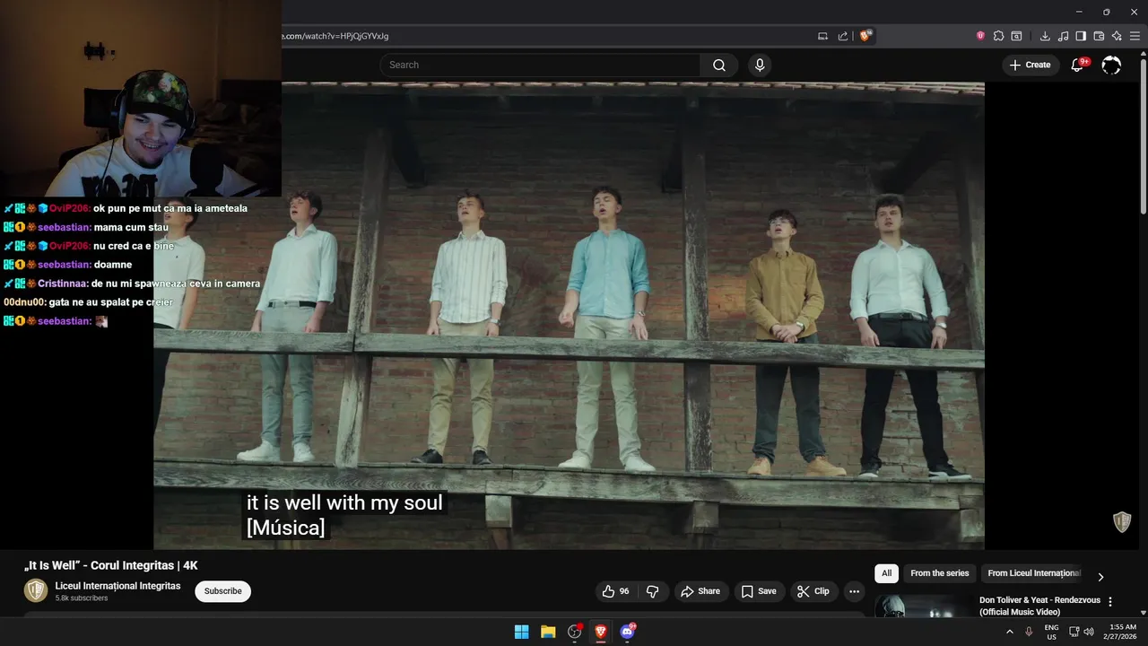The image size is (1148, 646).
Task: Open the Create menu button
Action: pyautogui.click(x=1031, y=65)
